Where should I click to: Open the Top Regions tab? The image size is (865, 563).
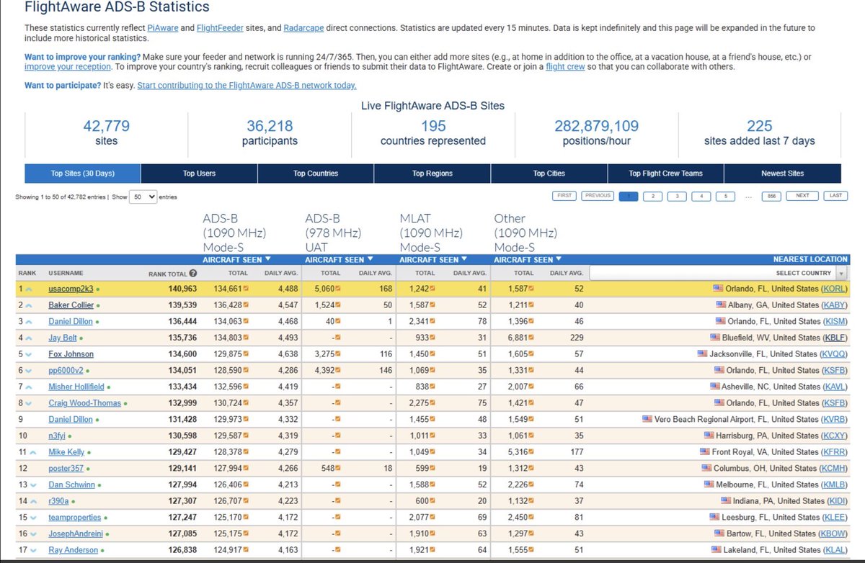(x=432, y=174)
